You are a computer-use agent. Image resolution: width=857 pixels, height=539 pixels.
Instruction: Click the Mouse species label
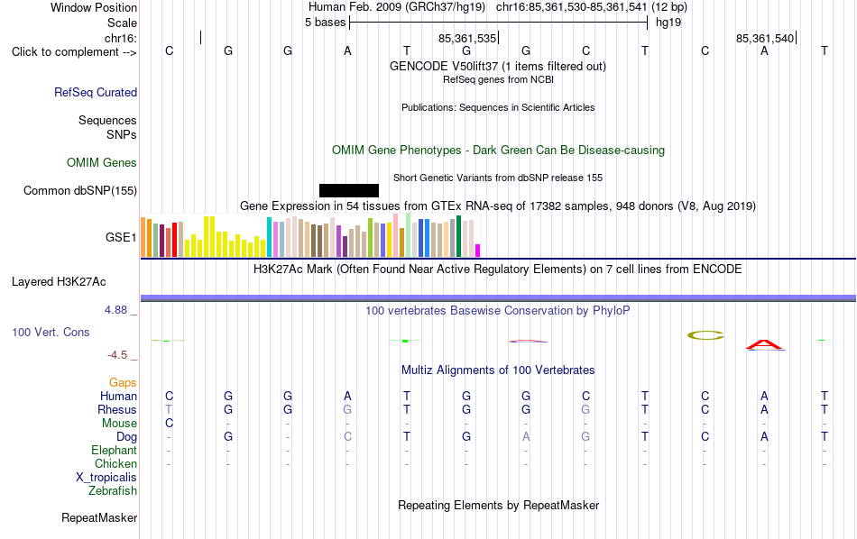click(120, 424)
